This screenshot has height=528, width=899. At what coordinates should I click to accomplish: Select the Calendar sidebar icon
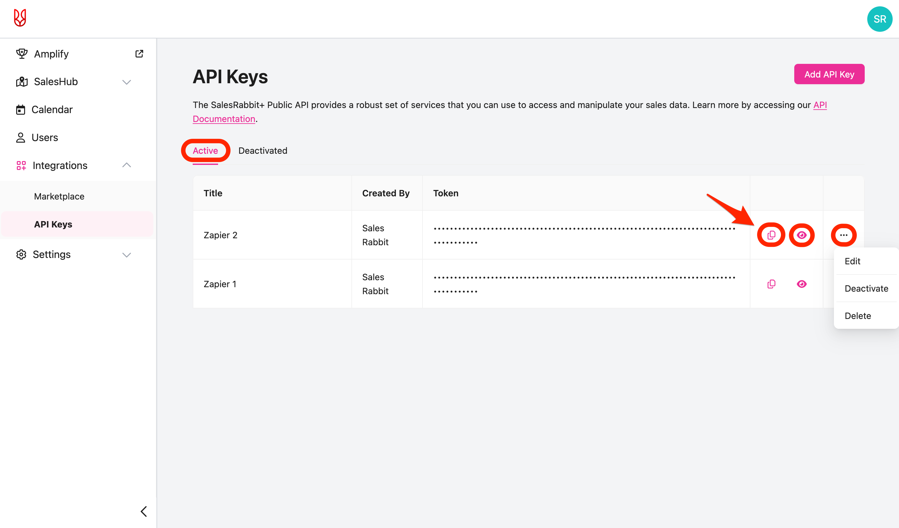(x=21, y=109)
